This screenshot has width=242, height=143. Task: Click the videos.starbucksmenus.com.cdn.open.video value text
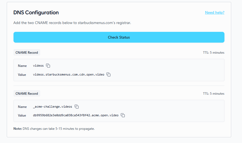click(x=69, y=75)
